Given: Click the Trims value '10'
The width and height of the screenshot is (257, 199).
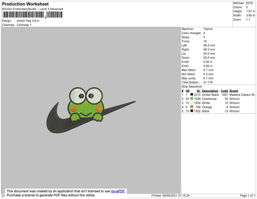Looking at the screenshot, I should [205, 41].
